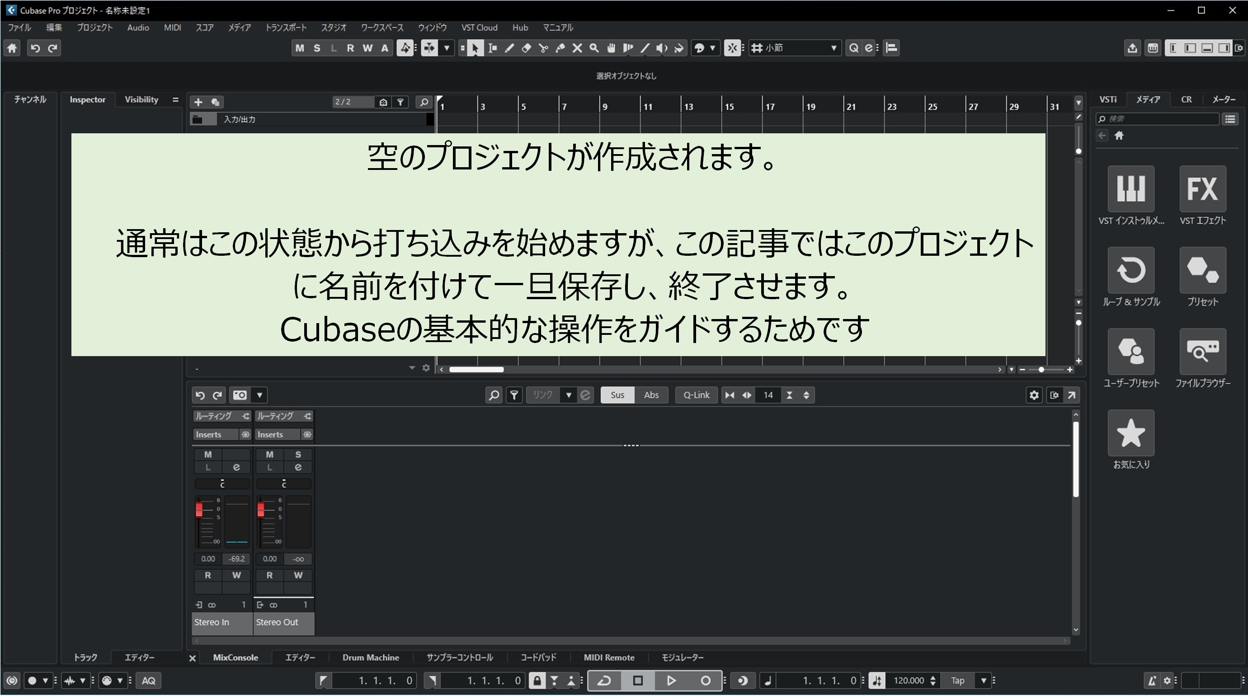Activate the Abs button in MixConsole
Viewport: 1248px width, 700px height.
pos(651,395)
